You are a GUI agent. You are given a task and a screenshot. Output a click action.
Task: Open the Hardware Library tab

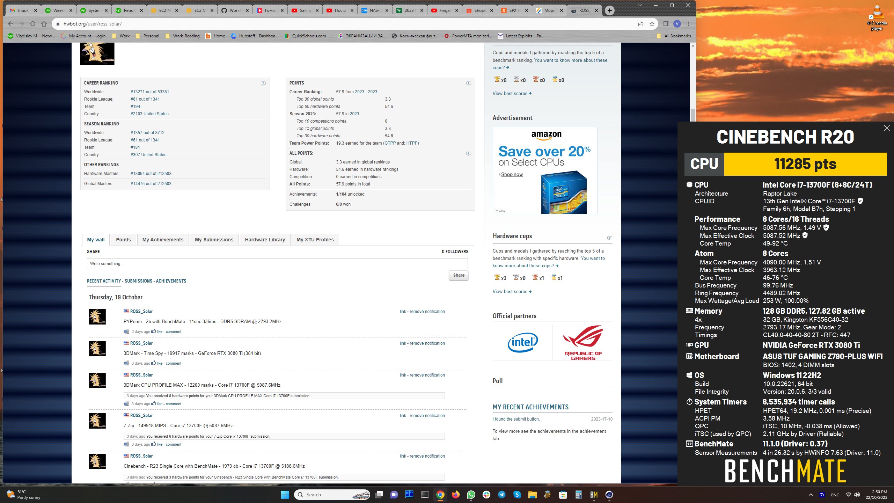265,240
